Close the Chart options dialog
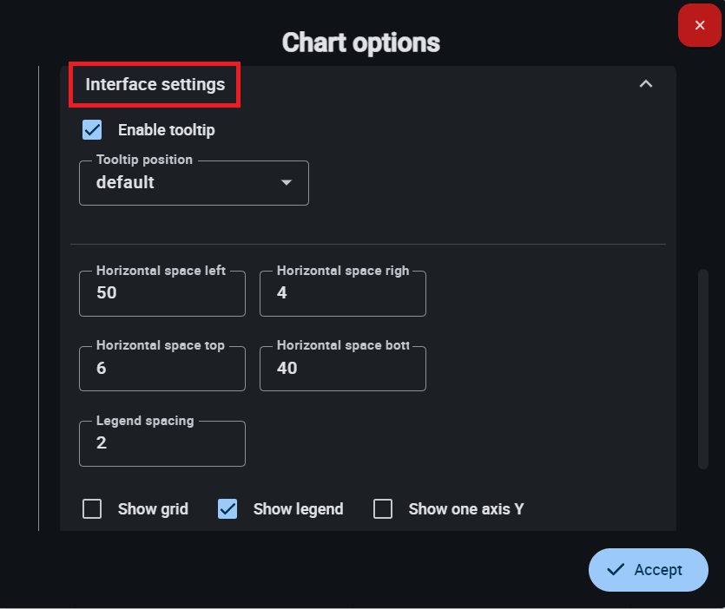725x609 pixels. click(700, 25)
